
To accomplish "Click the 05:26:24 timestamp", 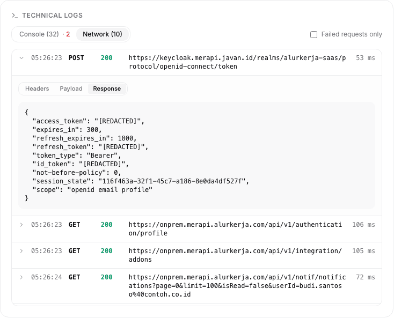I will [47, 277].
